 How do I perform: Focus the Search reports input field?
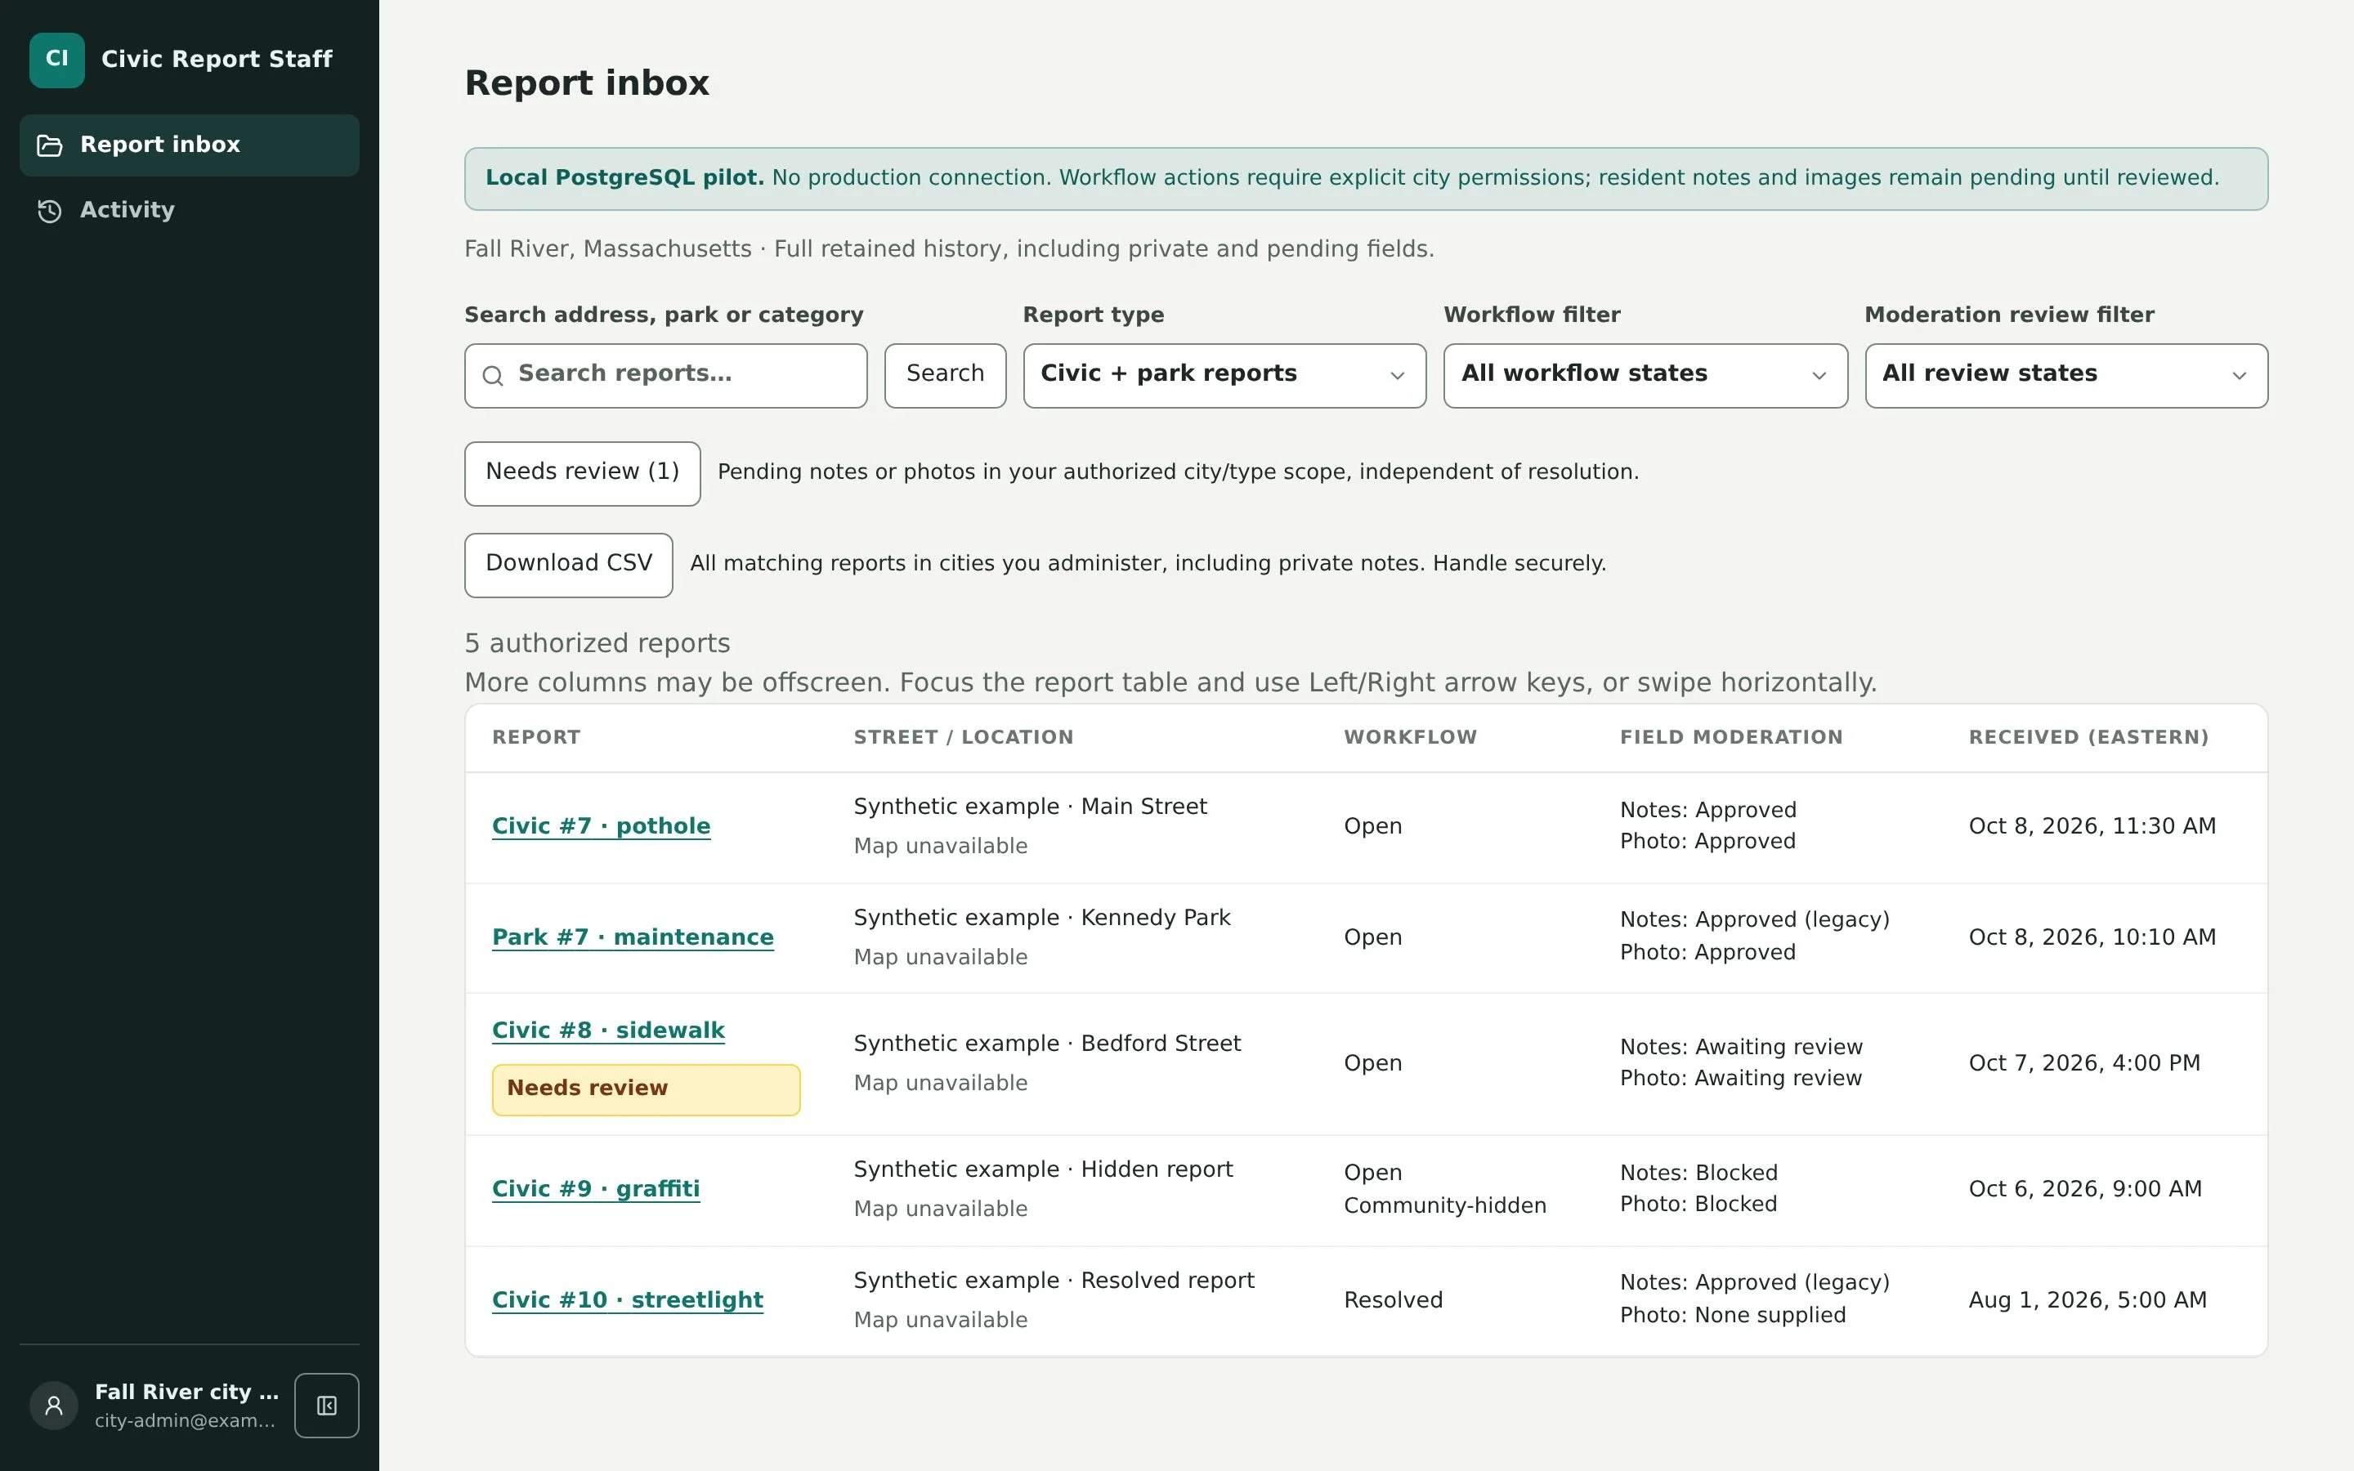click(x=665, y=376)
